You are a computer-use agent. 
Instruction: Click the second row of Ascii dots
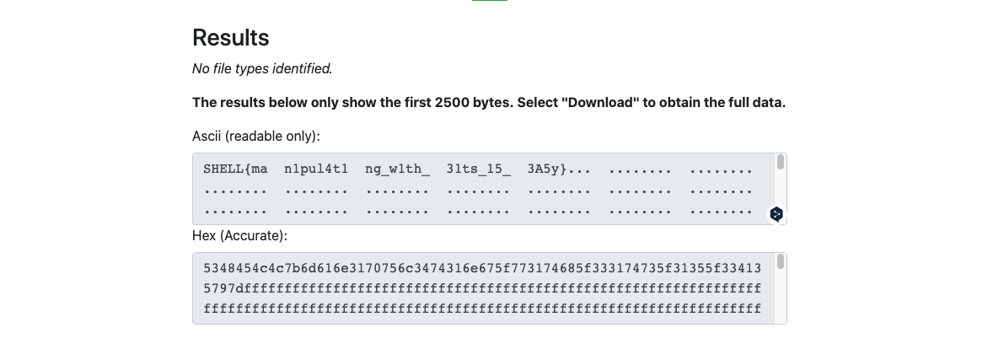478,191
